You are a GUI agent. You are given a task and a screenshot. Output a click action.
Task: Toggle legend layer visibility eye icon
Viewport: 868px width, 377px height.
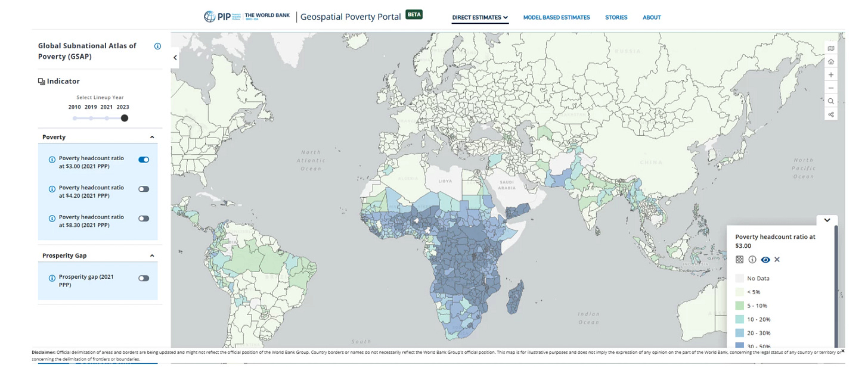pos(765,260)
